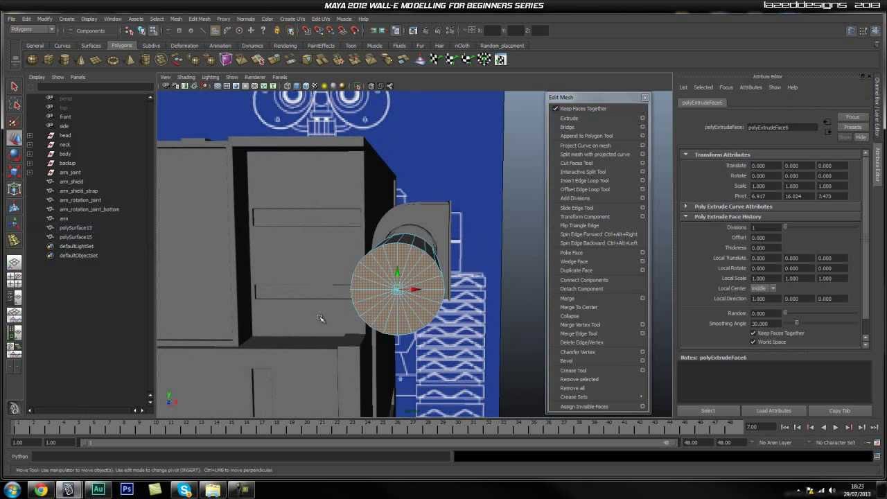Select the Universal Manipulator tool
The height and width of the screenshot is (499, 887).
(14, 189)
